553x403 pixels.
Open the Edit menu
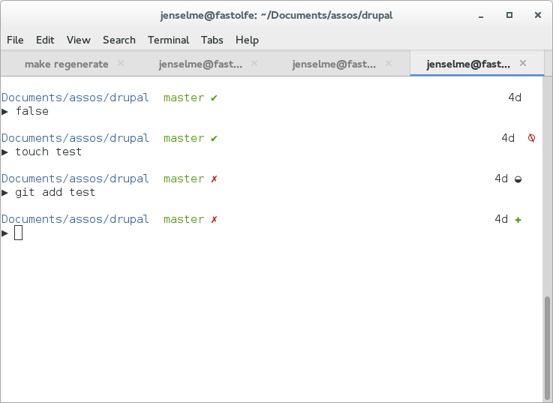tap(45, 40)
